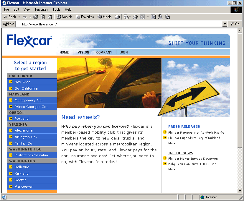244x201 pixels.
Task: Open dropdown arrow next to size icon
Action: click(x=148, y=17)
